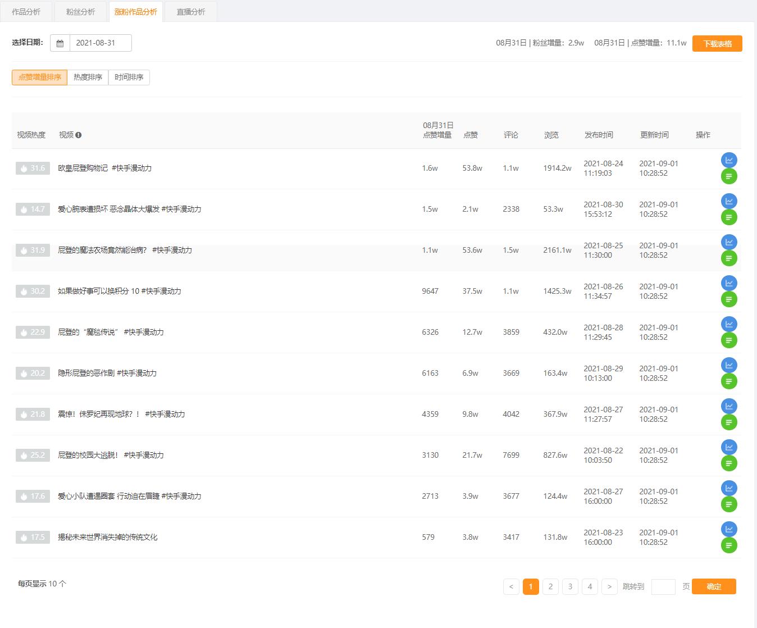Viewport: 757px width, 628px height.
Task: Open green details icon for 震惊！侏罗纪再现地球 row
Action: click(x=729, y=422)
